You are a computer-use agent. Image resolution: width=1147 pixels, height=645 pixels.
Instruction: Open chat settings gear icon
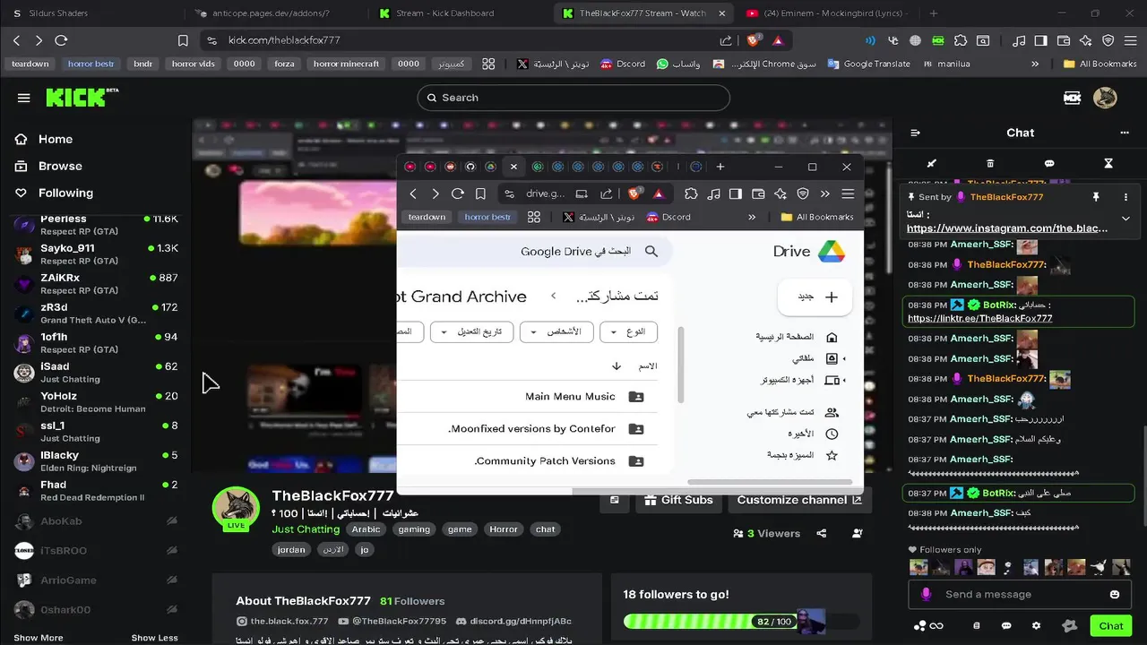tap(1037, 626)
